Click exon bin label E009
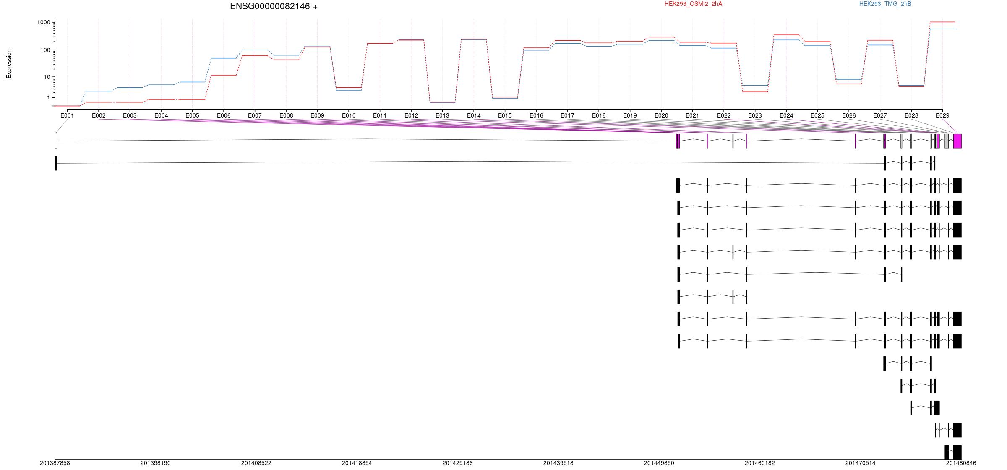 click(x=317, y=115)
